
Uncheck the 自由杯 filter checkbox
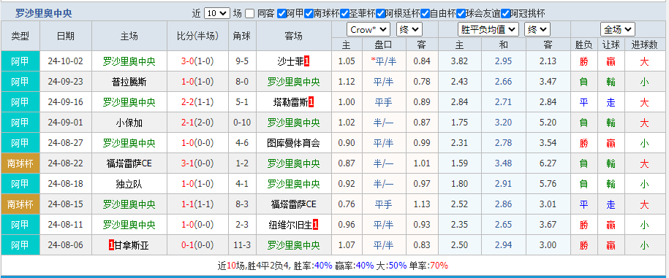[x=425, y=14]
